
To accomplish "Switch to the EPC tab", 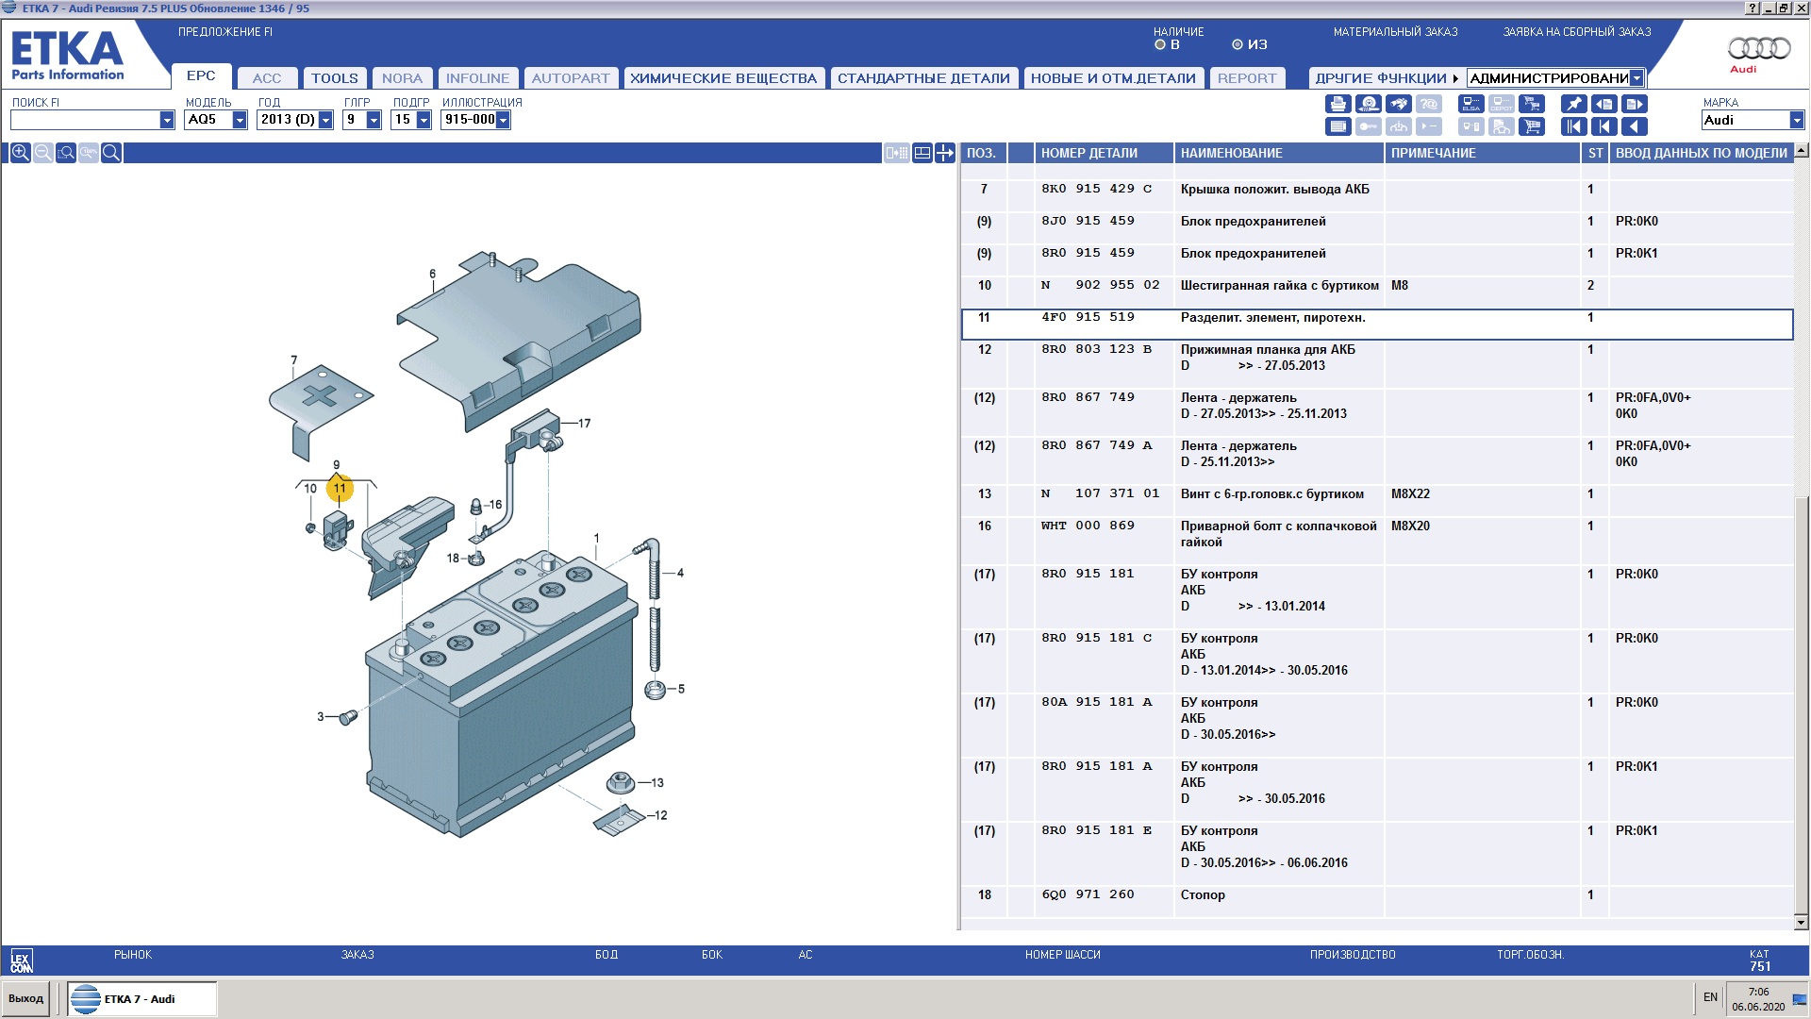I will pos(201,76).
